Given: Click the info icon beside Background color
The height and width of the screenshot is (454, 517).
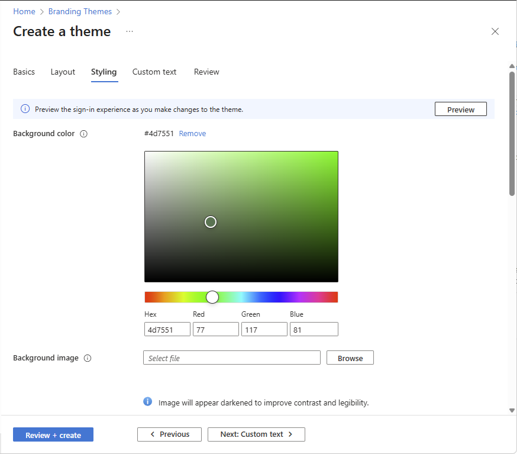Looking at the screenshot, I should tap(83, 134).
